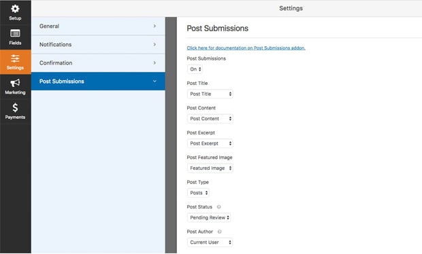Expand the Notifications chevron arrow
The width and height of the screenshot is (422, 254).
(x=155, y=44)
